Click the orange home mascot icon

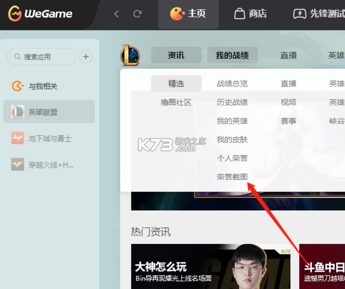(177, 14)
